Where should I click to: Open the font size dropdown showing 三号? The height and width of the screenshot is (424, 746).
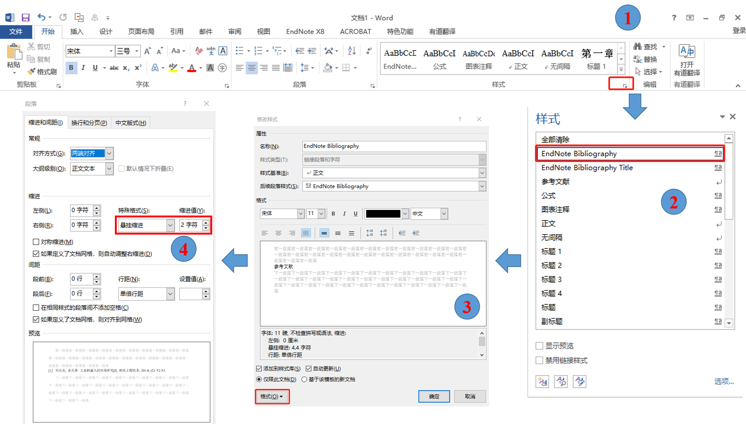[x=137, y=51]
